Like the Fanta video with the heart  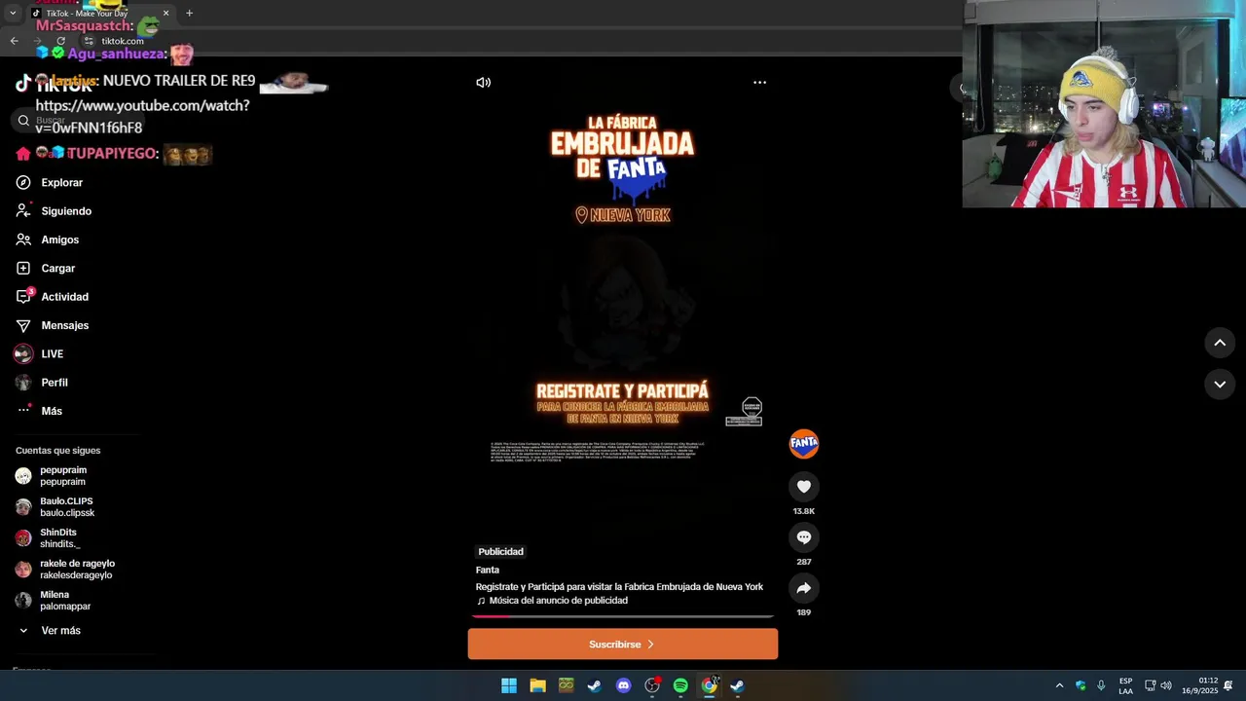[804, 487]
